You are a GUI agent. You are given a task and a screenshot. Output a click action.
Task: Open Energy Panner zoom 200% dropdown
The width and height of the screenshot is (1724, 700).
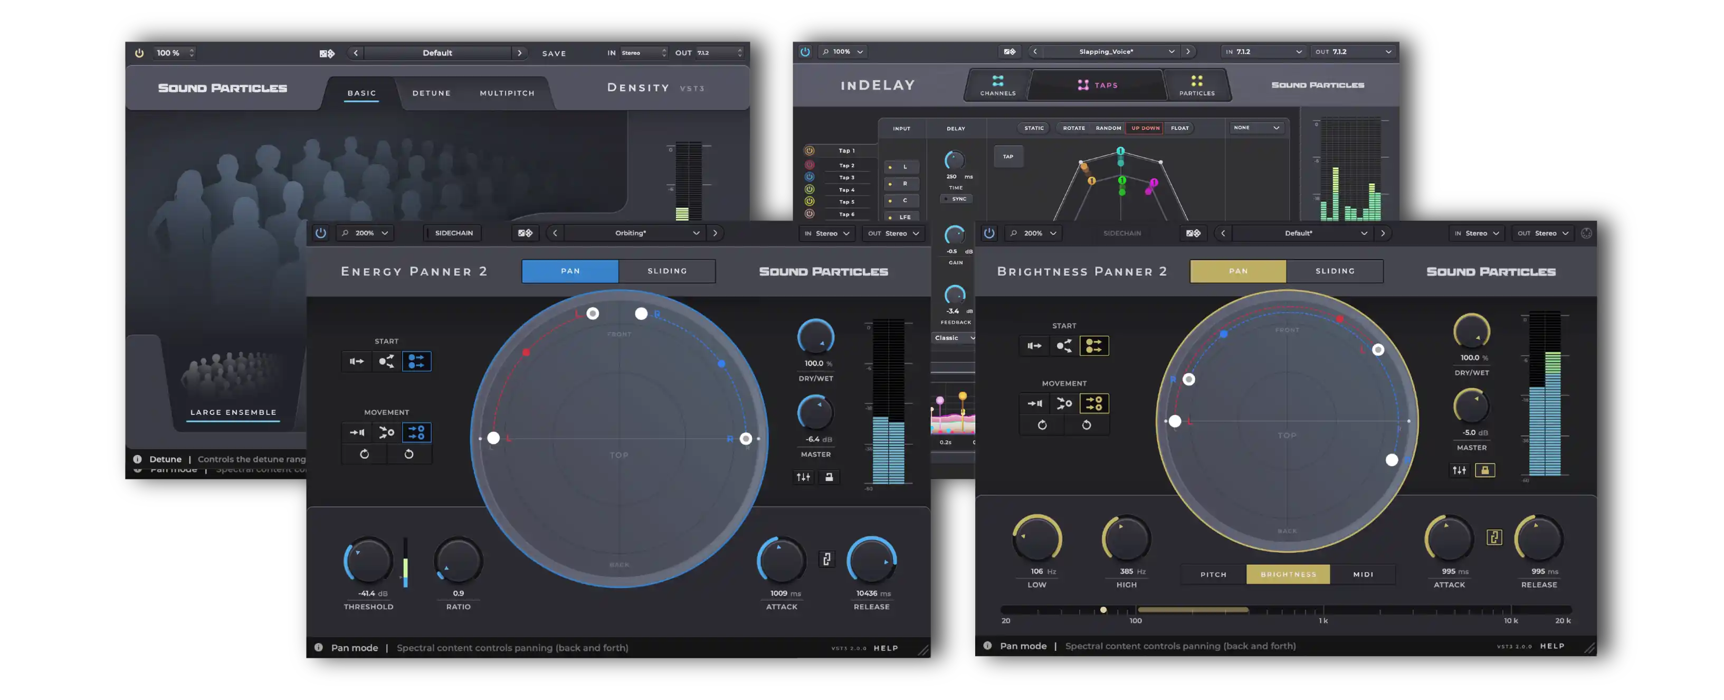tap(365, 233)
